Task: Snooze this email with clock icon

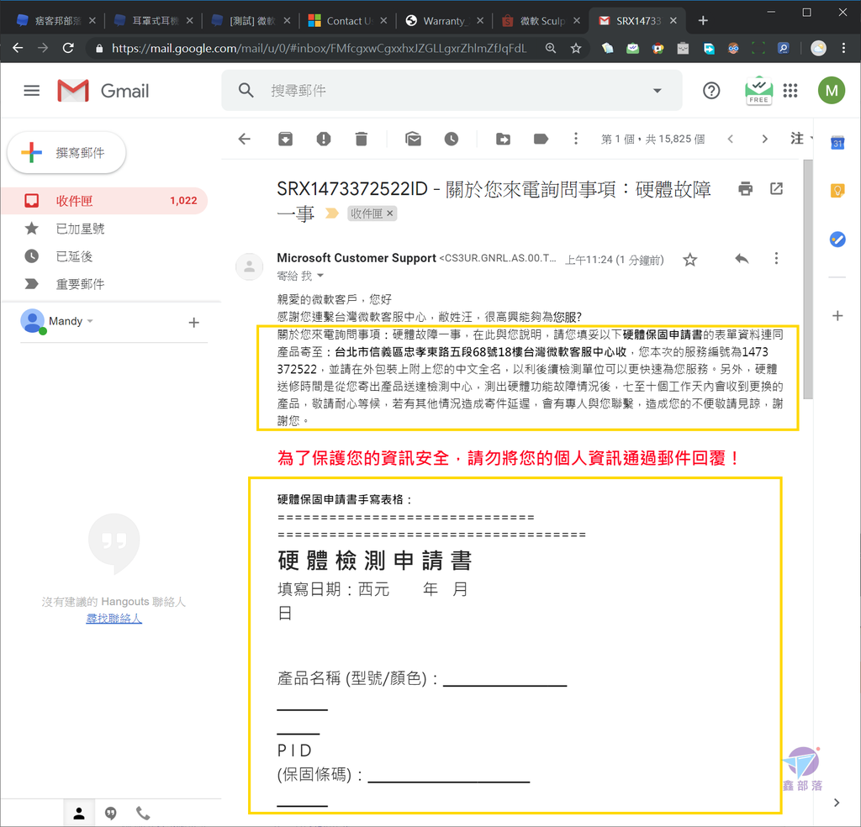Action: (452, 139)
